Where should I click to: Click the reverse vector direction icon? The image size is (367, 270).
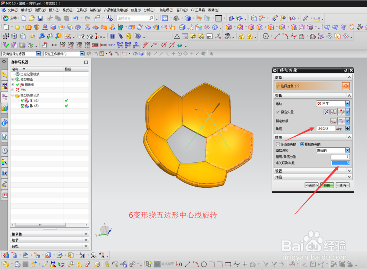tap(327, 112)
